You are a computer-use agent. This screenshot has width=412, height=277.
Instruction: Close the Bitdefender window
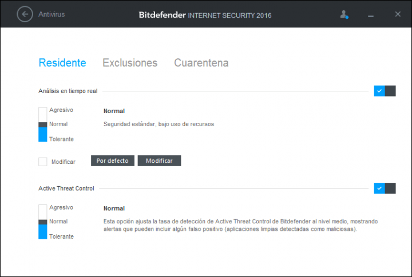point(398,14)
